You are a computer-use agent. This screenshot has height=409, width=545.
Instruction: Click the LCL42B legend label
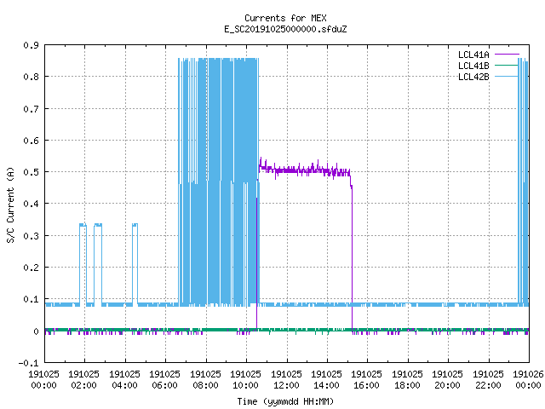tap(473, 77)
